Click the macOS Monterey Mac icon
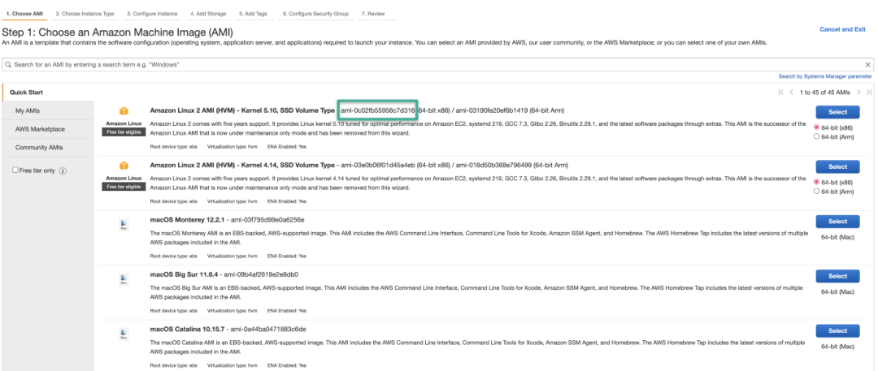This screenshot has width=878, height=371. (124, 224)
